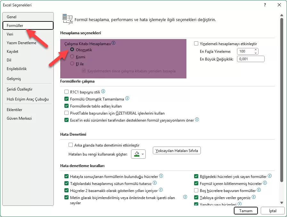Image resolution: width=287 pixels, height=217 pixels.
Task: Click info icon for Tabloya girilen veriler geçersiz
Action: [254, 197]
